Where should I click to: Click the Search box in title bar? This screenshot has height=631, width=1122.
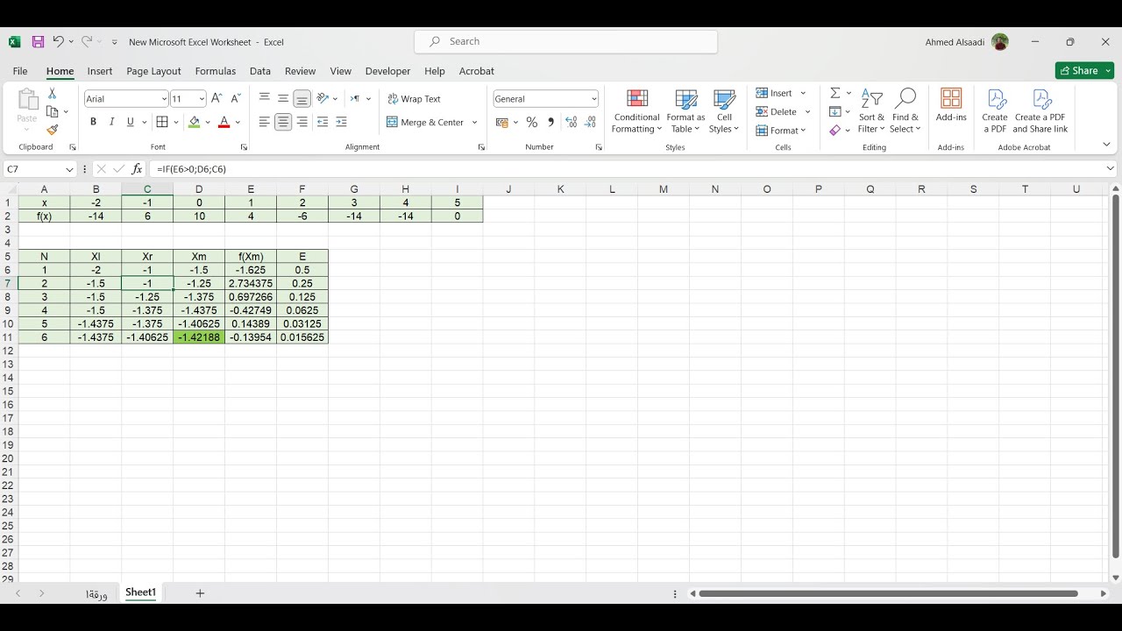click(566, 41)
